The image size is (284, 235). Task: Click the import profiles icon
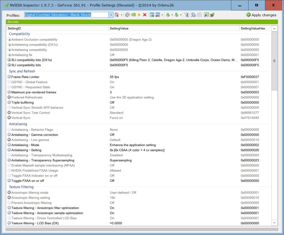(x=176, y=15)
